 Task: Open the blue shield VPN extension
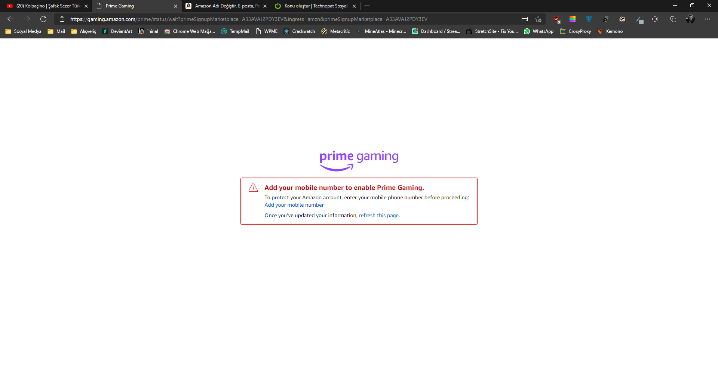tap(589, 19)
